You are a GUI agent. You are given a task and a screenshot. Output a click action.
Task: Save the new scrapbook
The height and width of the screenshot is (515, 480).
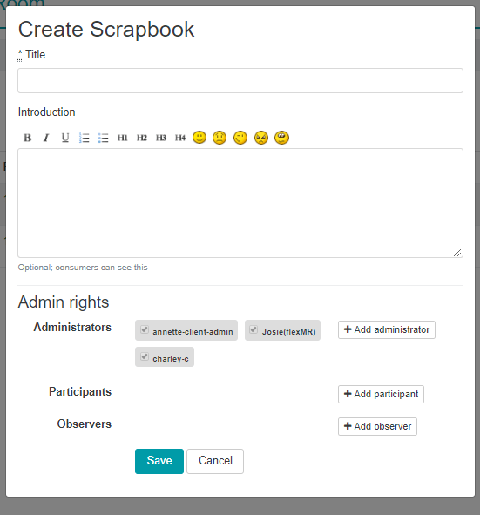tap(159, 461)
